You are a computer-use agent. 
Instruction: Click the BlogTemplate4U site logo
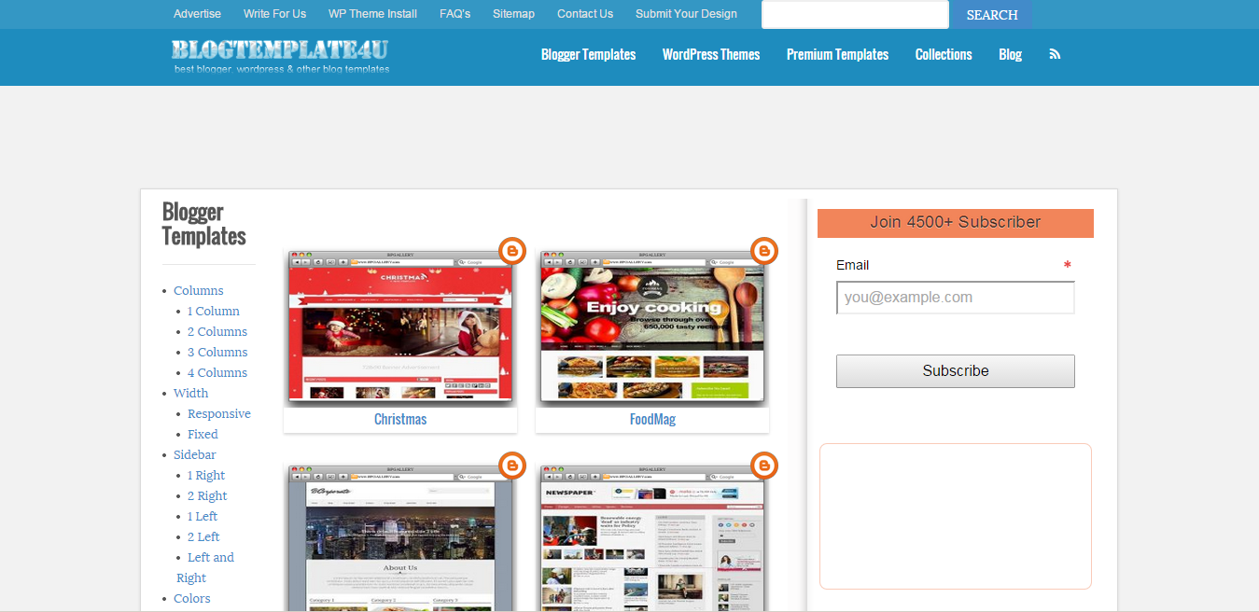coord(280,55)
